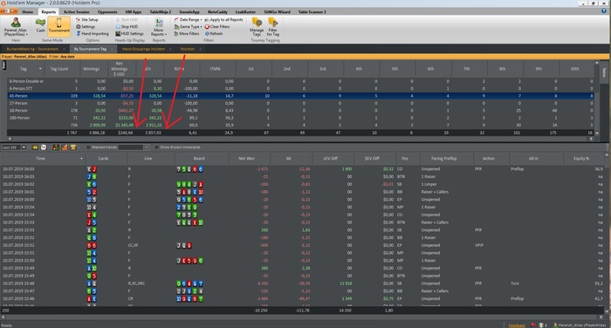Viewport: 611px width, 328px height.
Task: Click the player alias icon in status bar
Action: pos(556,325)
